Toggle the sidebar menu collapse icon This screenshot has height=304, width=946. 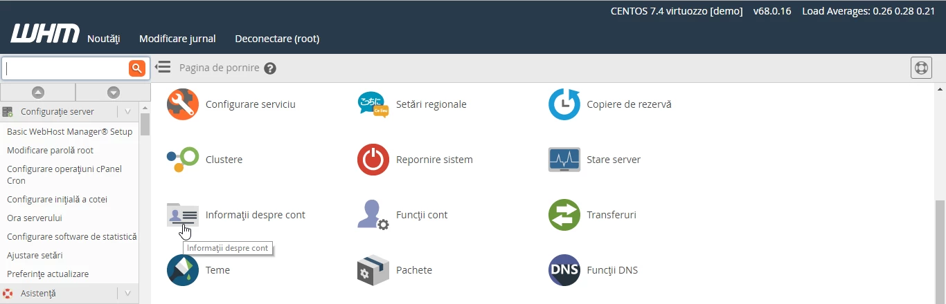point(163,67)
